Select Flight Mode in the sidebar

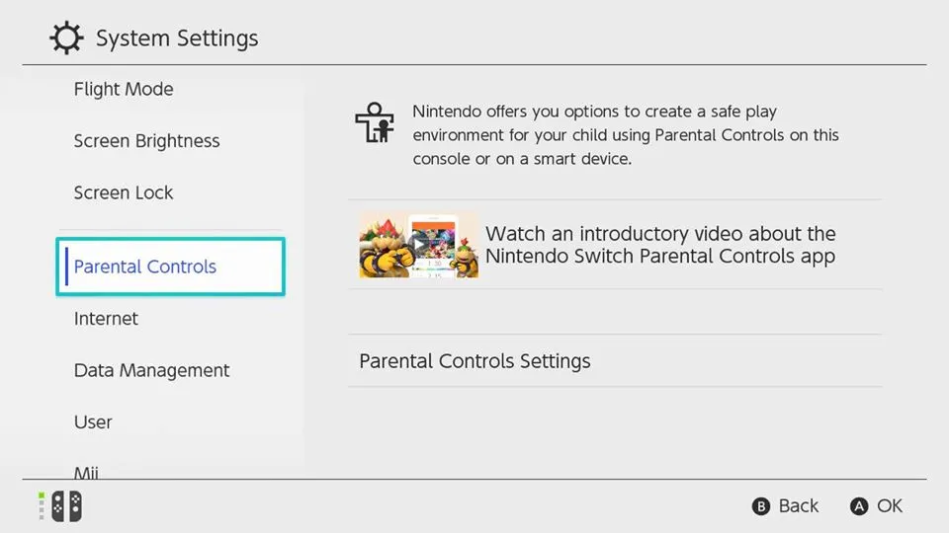tap(124, 90)
